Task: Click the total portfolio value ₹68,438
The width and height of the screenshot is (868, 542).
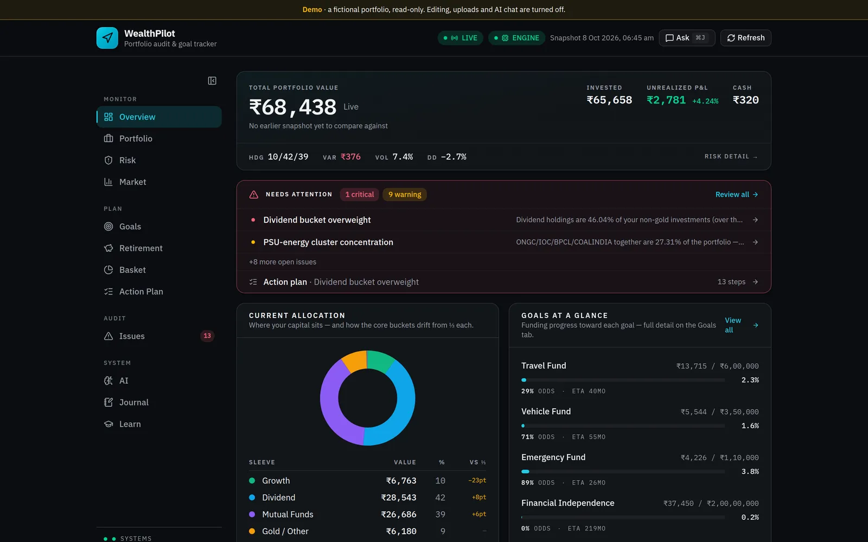Action: [293, 107]
